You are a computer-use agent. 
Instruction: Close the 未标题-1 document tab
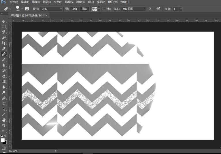(46, 15)
